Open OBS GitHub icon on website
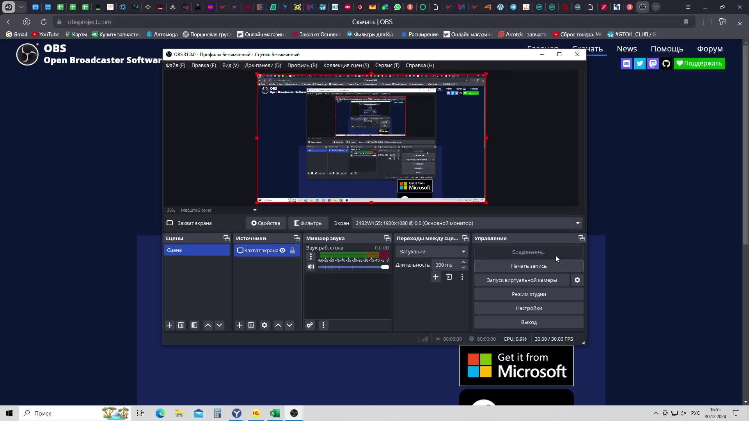The image size is (749, 421). pos(666,64)
